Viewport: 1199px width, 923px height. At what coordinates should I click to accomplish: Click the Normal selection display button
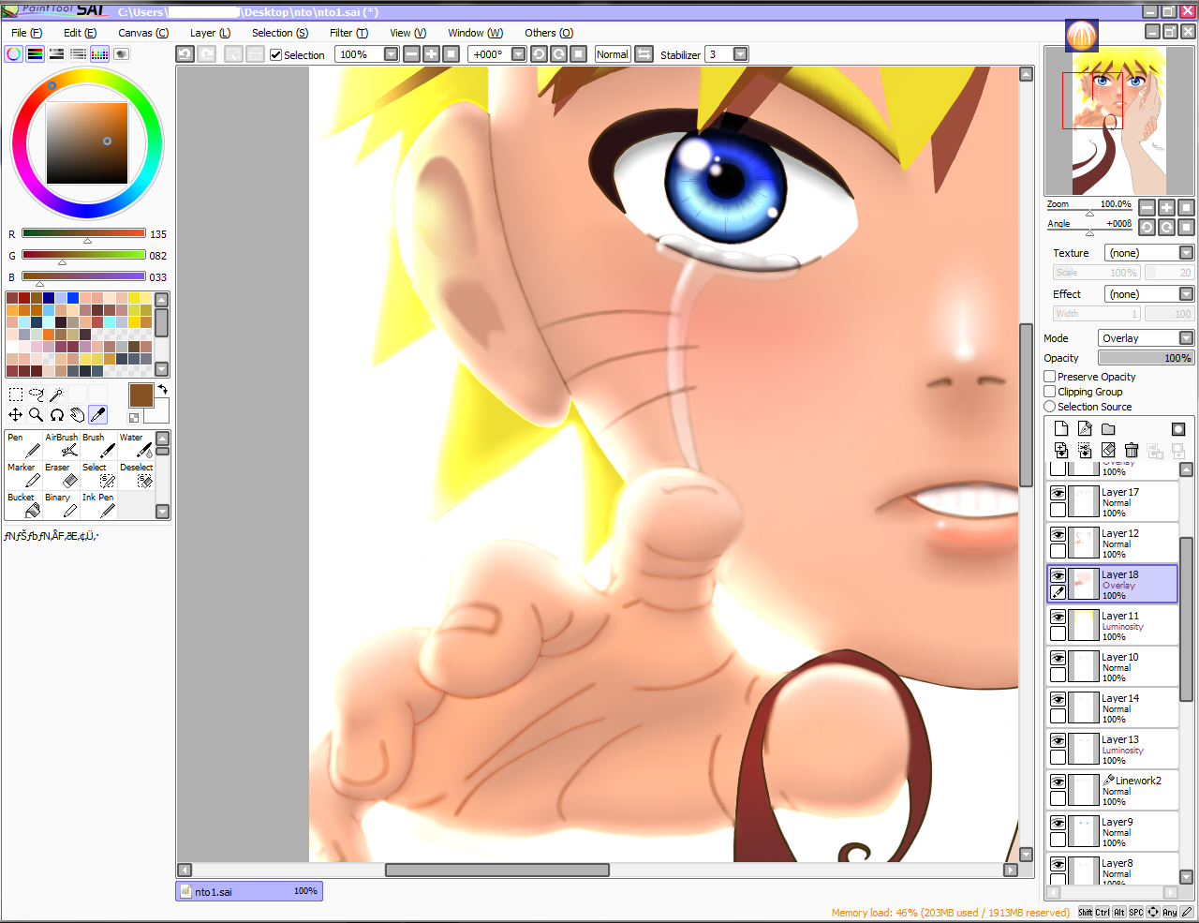pyautogui.click(x=613, y=54)
